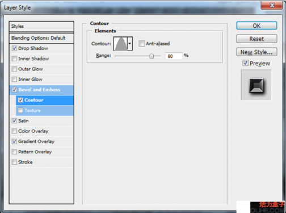The width and height of the screenshot is (286, 213).
Task: Click the layer style preview thumbnail
Action: [x=256, y=85]
